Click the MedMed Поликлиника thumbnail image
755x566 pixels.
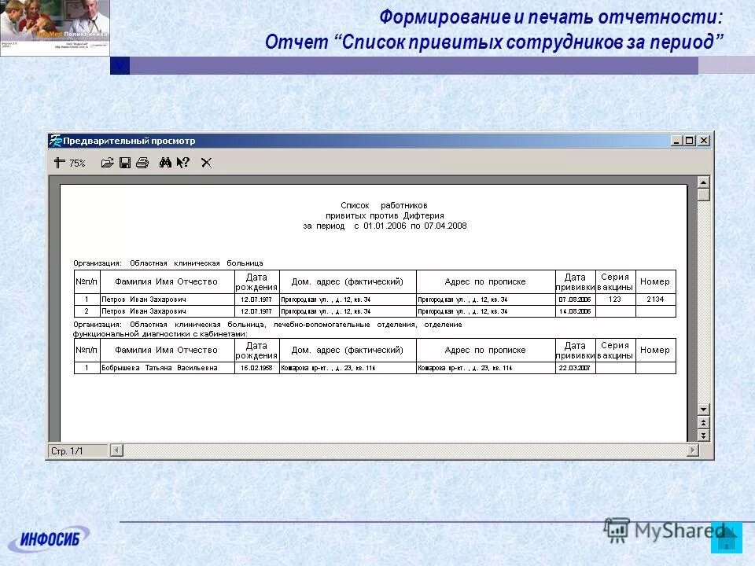[55, 28]
